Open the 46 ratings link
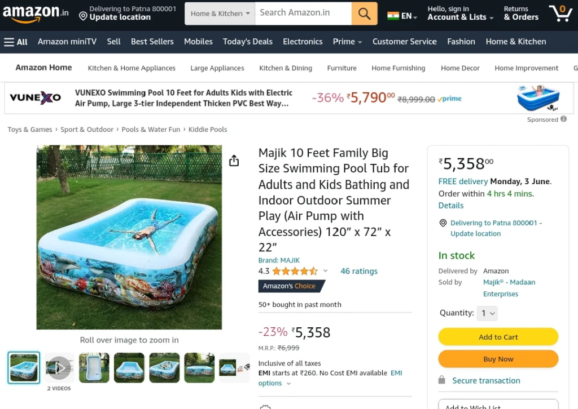Image resolution: width=578 pixels, height=409 pixels. click(359, 271)
